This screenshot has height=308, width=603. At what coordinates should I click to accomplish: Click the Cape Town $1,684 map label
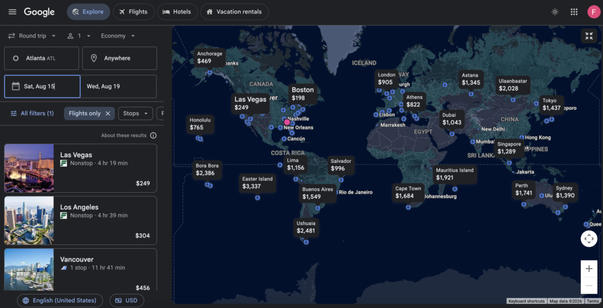[408, 192]
